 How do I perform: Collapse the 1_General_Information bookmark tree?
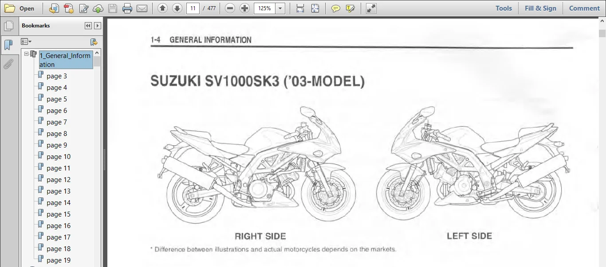[x=27, y=54]
